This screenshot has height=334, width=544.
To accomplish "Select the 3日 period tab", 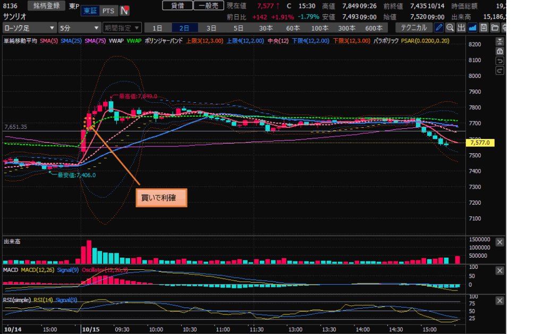I will coord(211,28).
